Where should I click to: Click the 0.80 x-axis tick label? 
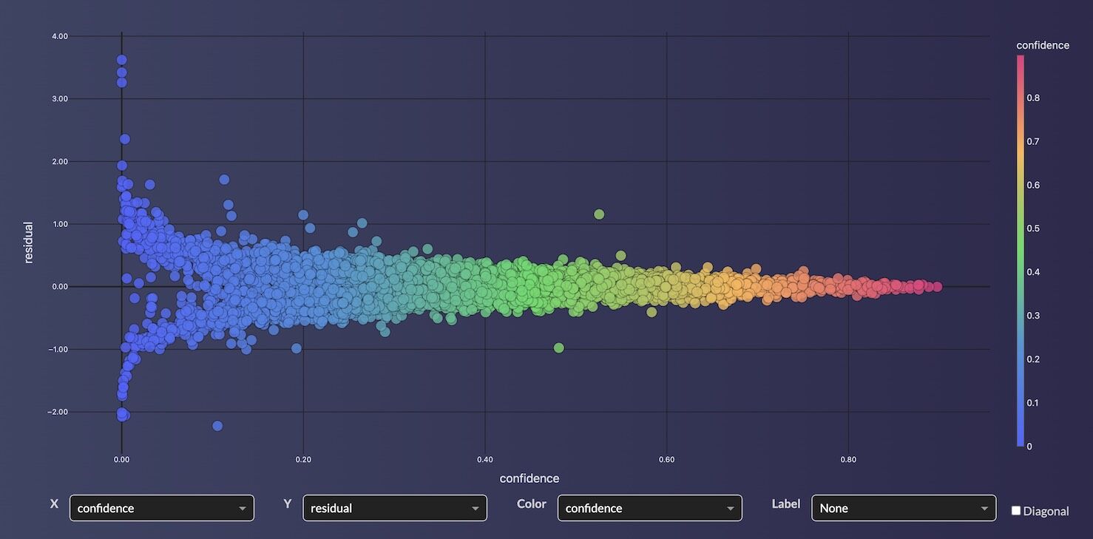tap(848, 460)
